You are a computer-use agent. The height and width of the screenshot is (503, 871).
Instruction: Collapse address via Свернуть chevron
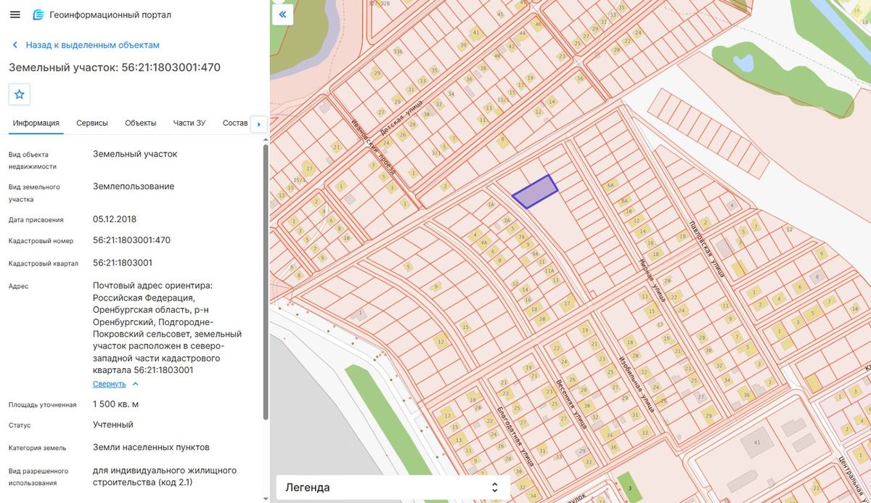click(135, 384)
